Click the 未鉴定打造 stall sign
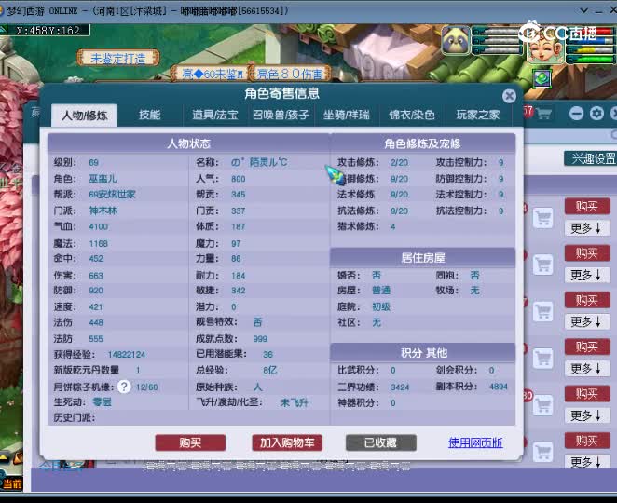This screenshot has width=617, height=503. coord(118,59)
